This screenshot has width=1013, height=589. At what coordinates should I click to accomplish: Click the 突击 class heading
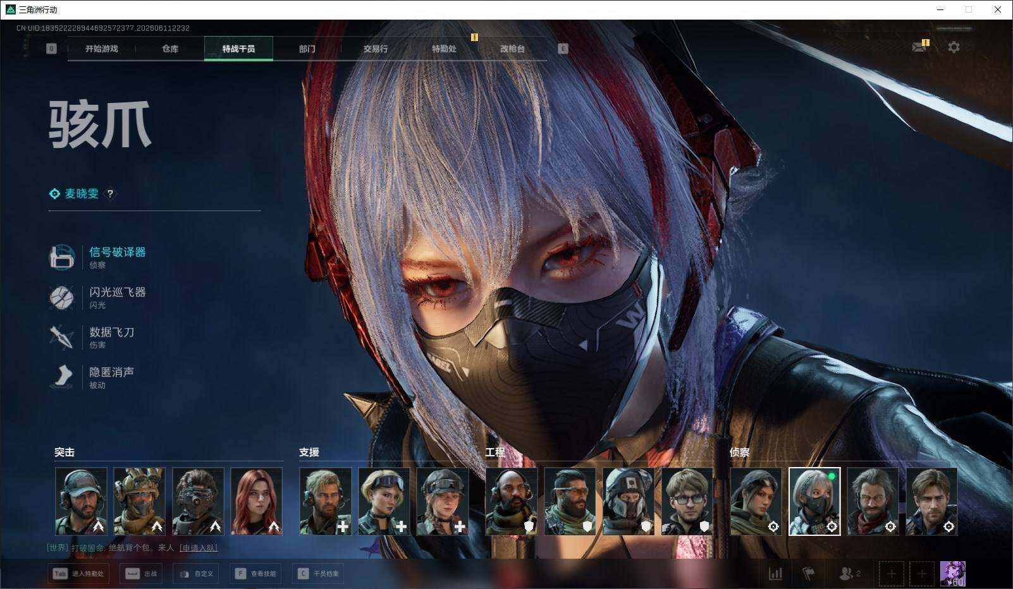point(64,452)
